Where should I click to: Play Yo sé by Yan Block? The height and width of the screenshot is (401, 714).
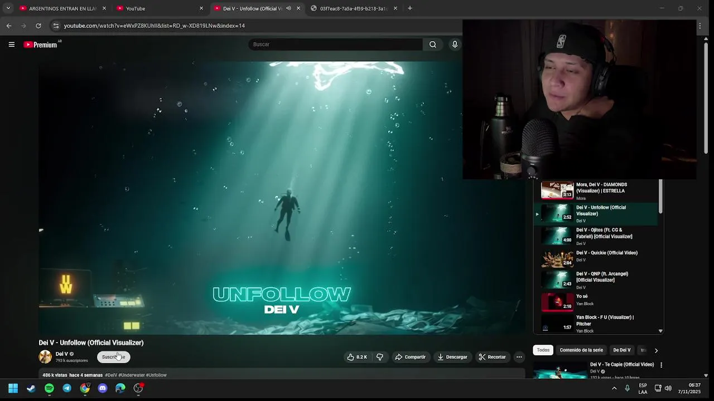(596, 302)
